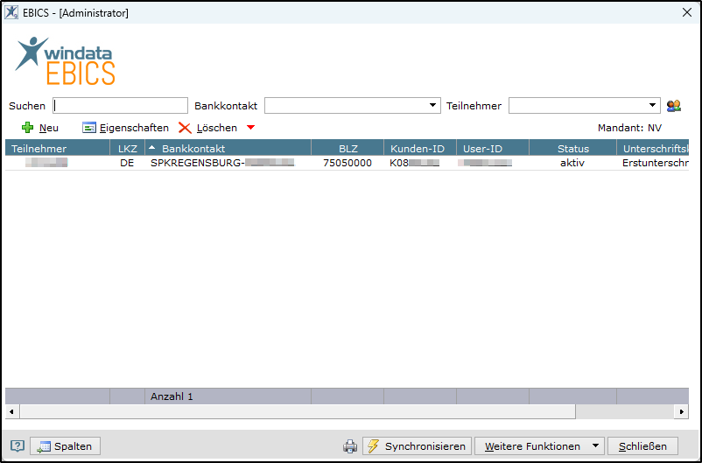702x463 pixels.
Task: Open Eigenschaften properties
Action: tap(125, 128)
